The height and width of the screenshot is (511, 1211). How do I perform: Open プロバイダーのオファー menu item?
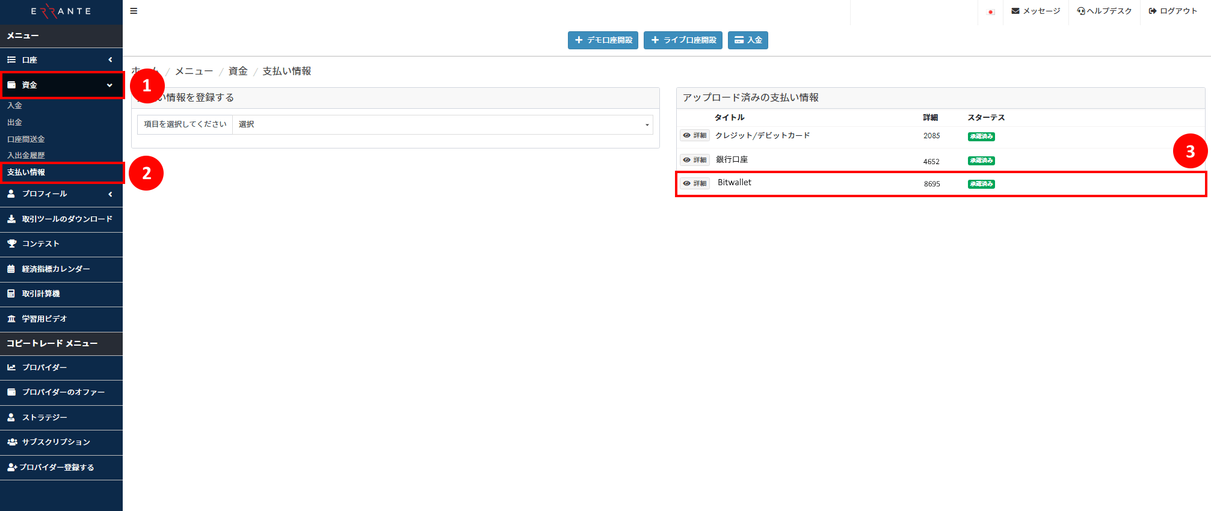click(x=61, y=393)
